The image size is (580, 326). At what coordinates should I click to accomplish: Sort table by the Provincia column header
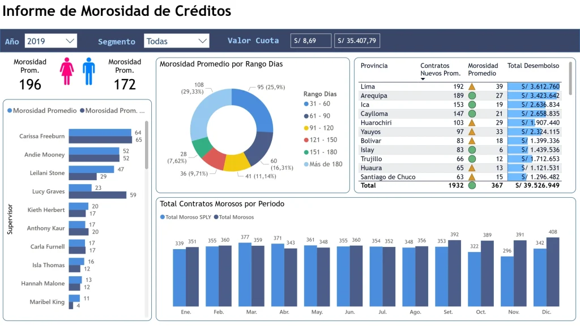pos(374,66)
